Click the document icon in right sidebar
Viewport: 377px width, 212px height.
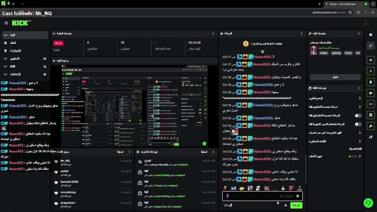(x=371, y=82)
